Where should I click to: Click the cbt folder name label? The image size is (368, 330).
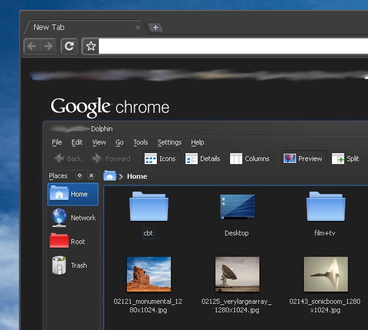click(148, 233)
